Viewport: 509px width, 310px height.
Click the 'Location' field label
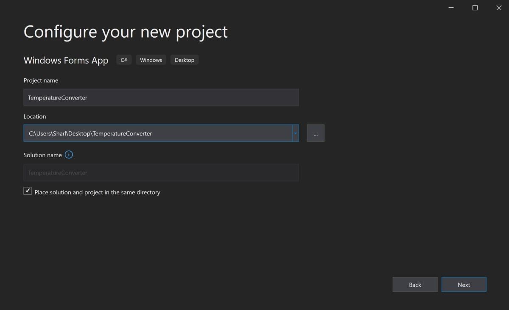point(35,116)
